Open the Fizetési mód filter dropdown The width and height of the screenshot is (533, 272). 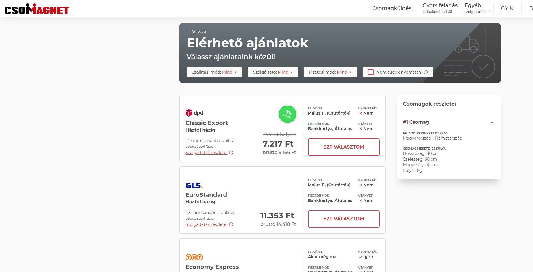pos(330,72)
